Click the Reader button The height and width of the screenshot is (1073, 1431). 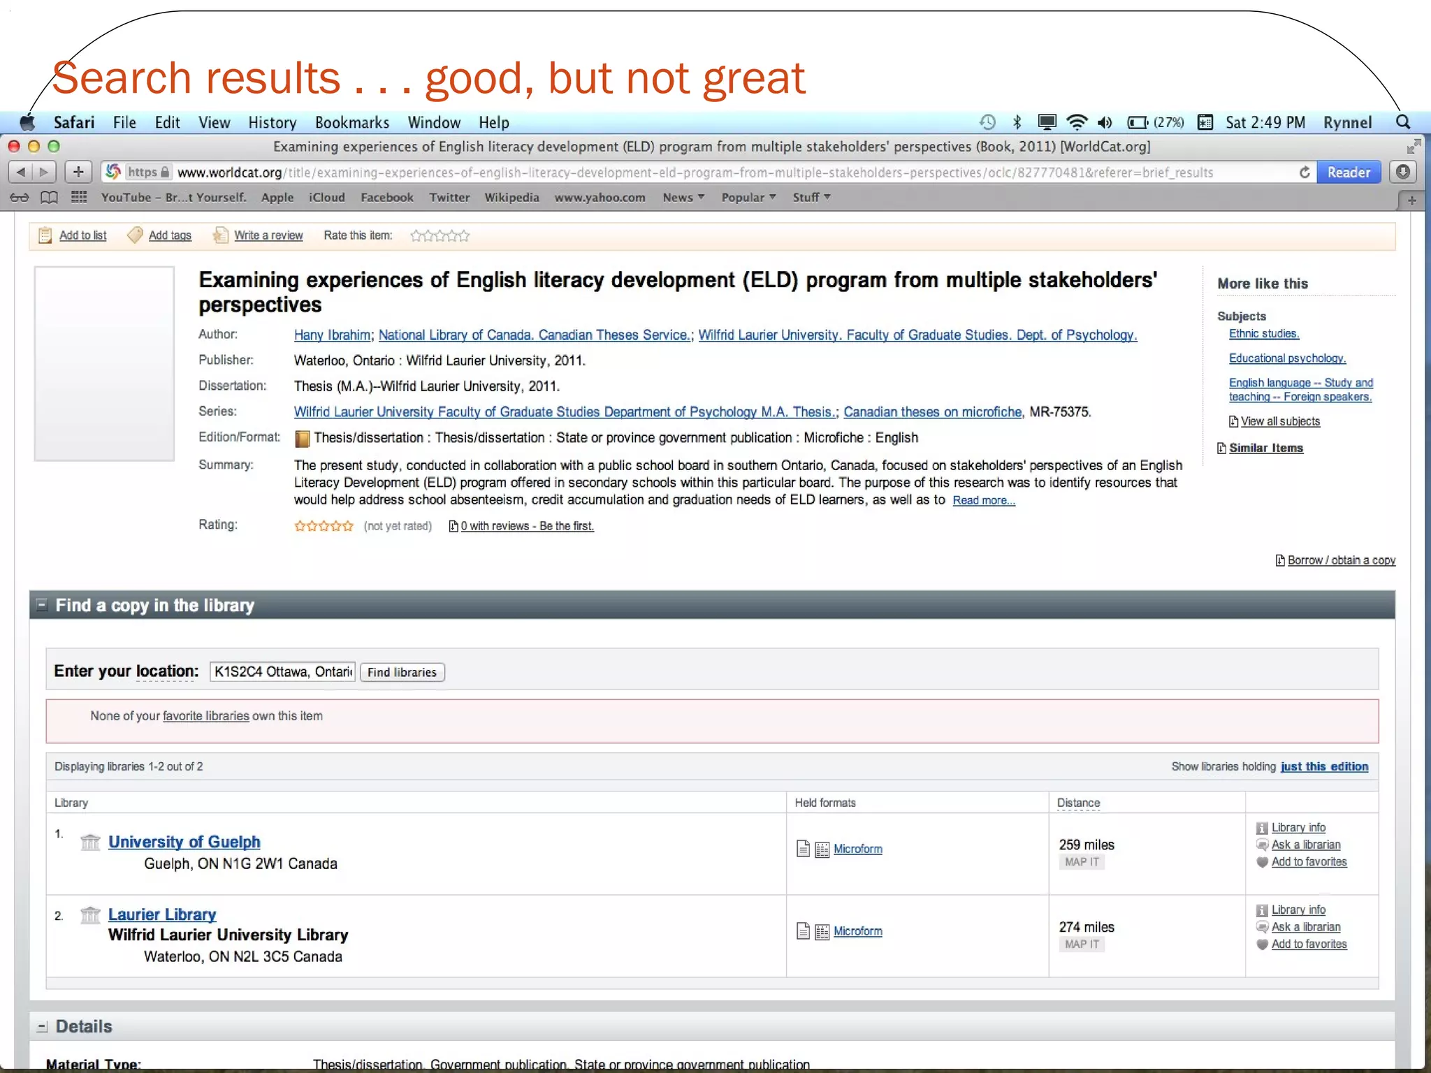click(1349, 172)
